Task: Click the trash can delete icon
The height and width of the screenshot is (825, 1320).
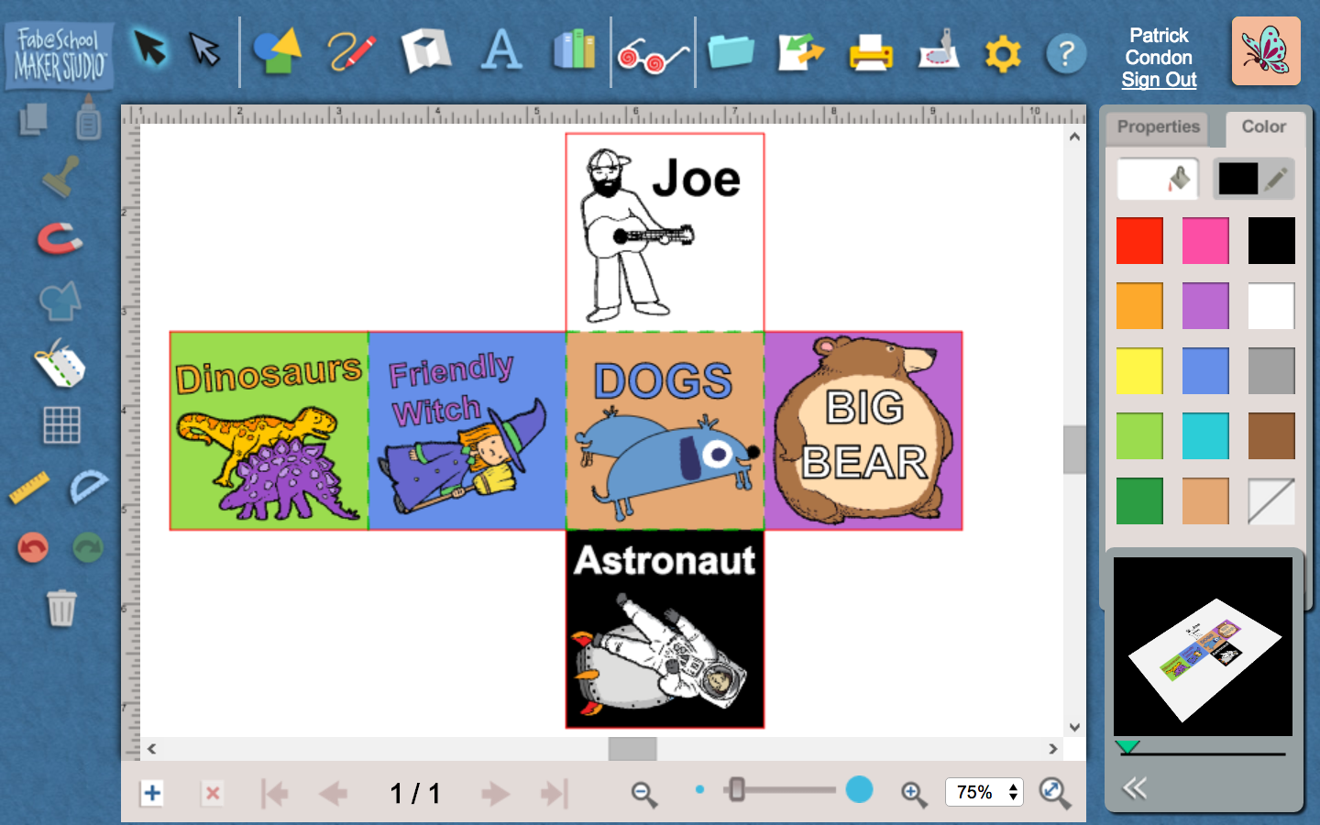Action: click(x=61, y=607)
